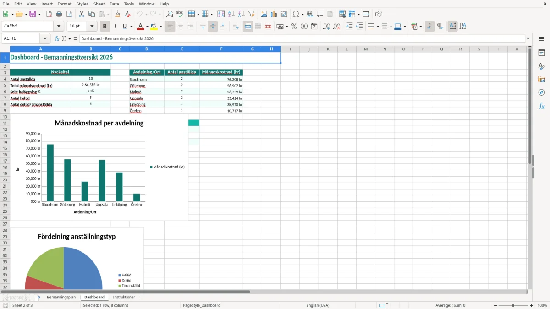Open Print Preview toggle icon

(x=69, y=14)
